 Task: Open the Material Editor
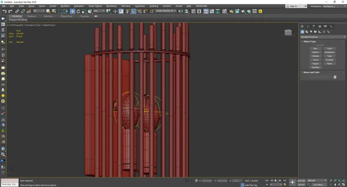(x=224, y=11)
